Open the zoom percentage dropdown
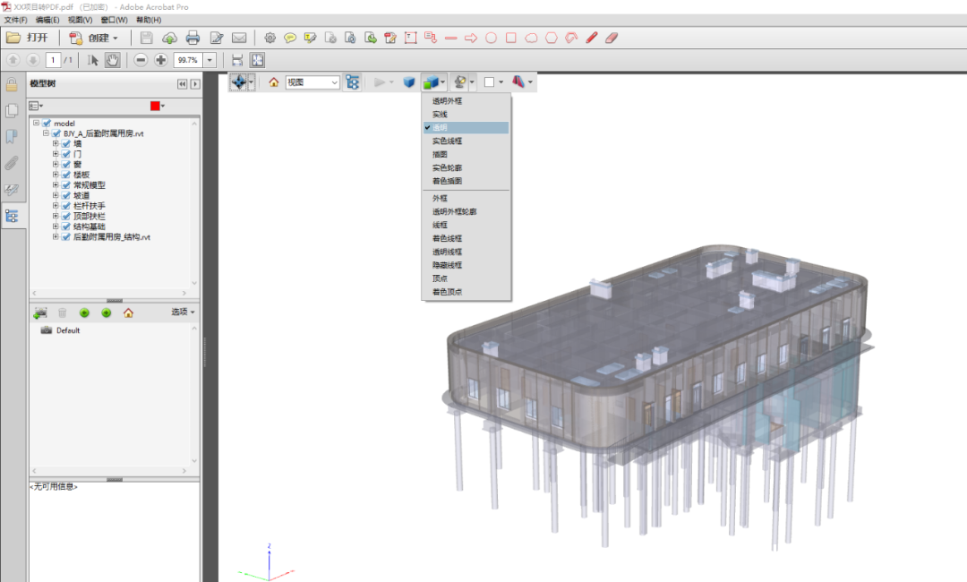This screenshot has height=582, width=967. [x=210, y=60]
